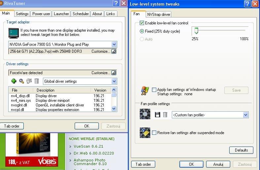Click the RivaTuner application icon in title bar

(x=2, y=3)
